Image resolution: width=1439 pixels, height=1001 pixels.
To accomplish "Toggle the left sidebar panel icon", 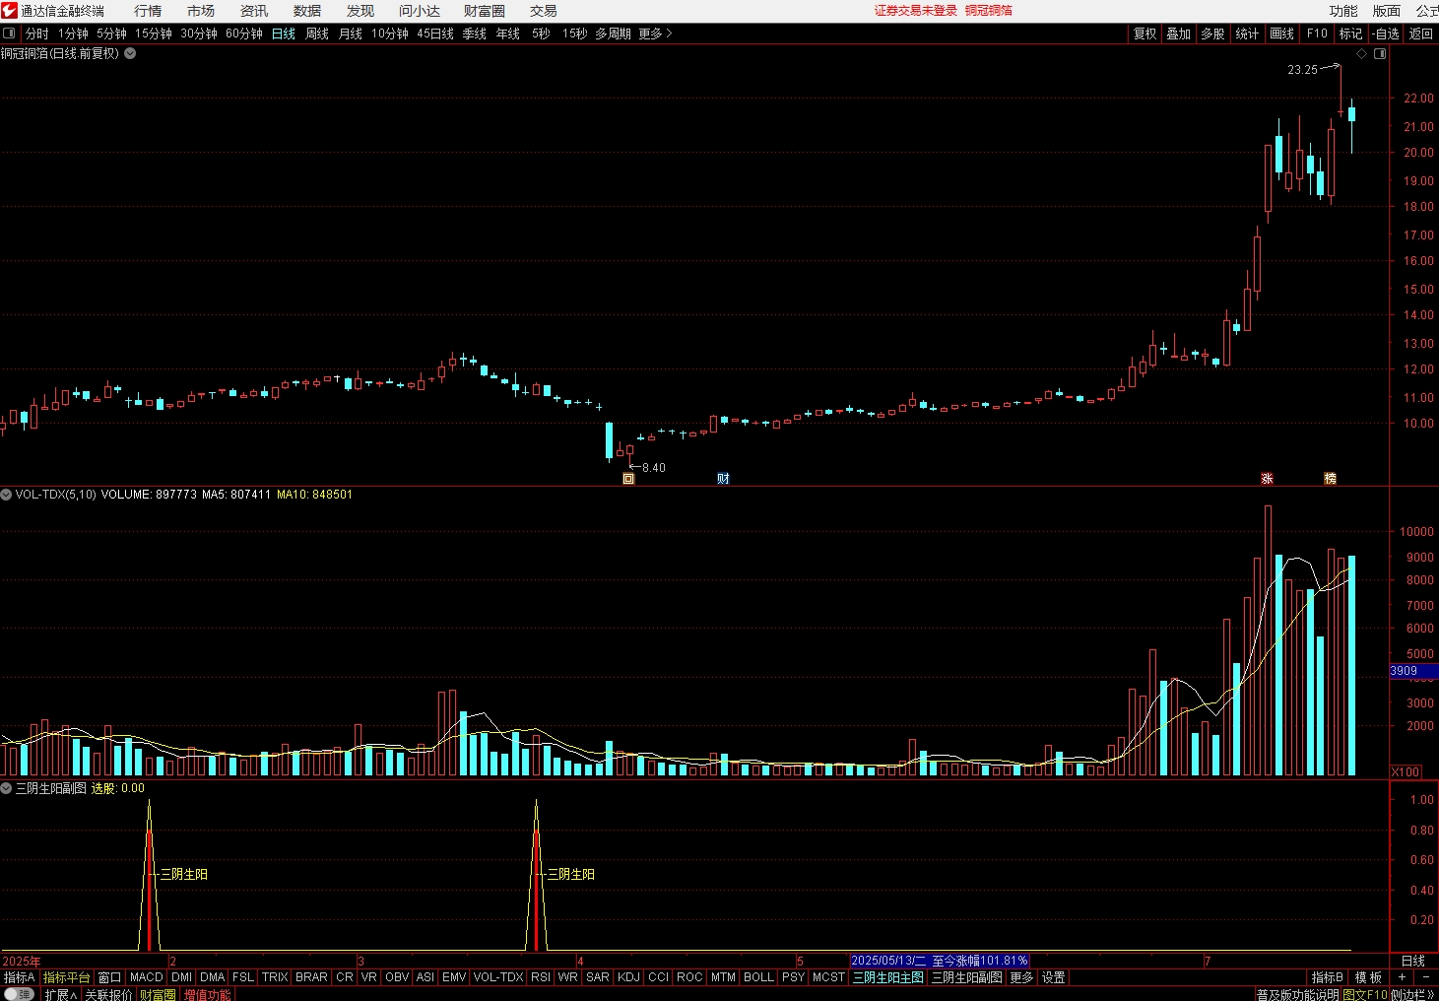I will (x=9, y=33).
